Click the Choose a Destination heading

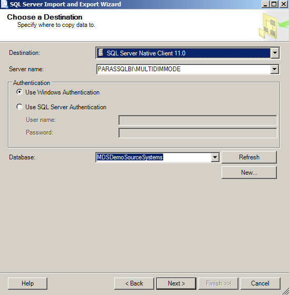(x=45, y=17)
